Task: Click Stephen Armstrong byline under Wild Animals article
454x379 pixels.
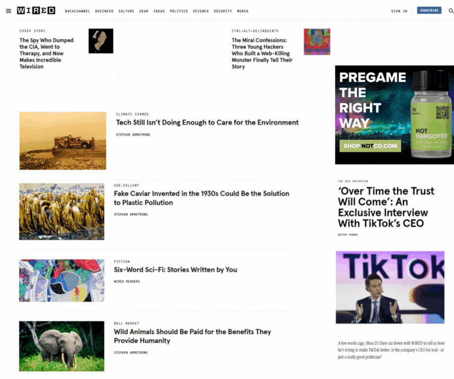Action: [131, 353]
